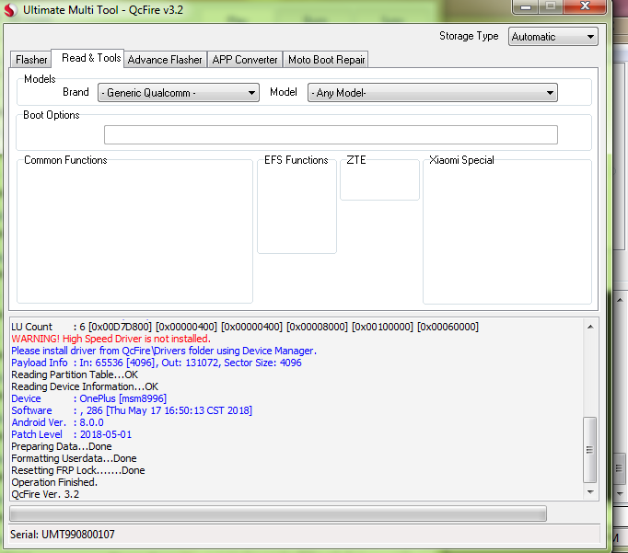Click 'Preparing Data...Done' log line
The width and height of the screenshot is (628, 553).
pos(62,447)
